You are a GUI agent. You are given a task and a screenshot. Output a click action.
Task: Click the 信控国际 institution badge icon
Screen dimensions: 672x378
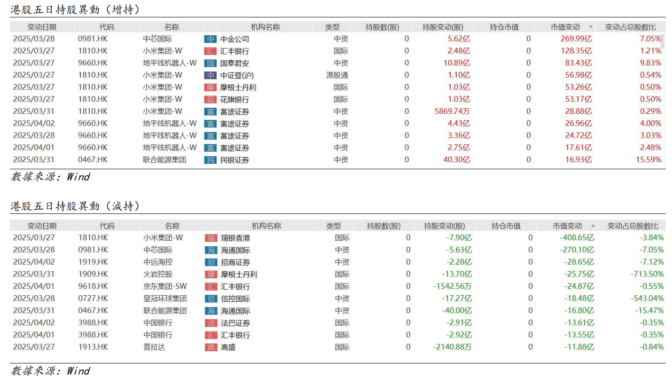pos(211,299)
